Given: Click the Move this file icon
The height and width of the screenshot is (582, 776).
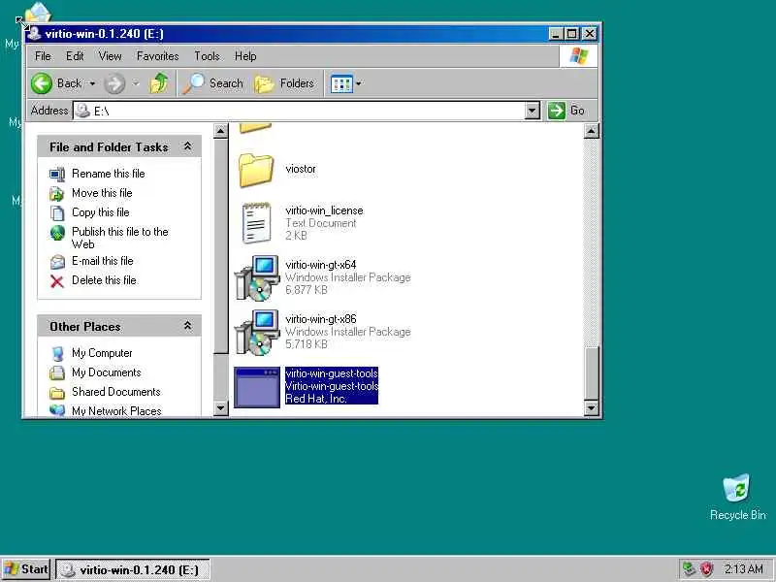Looking at the screenshot, I should tap(57, 193).
